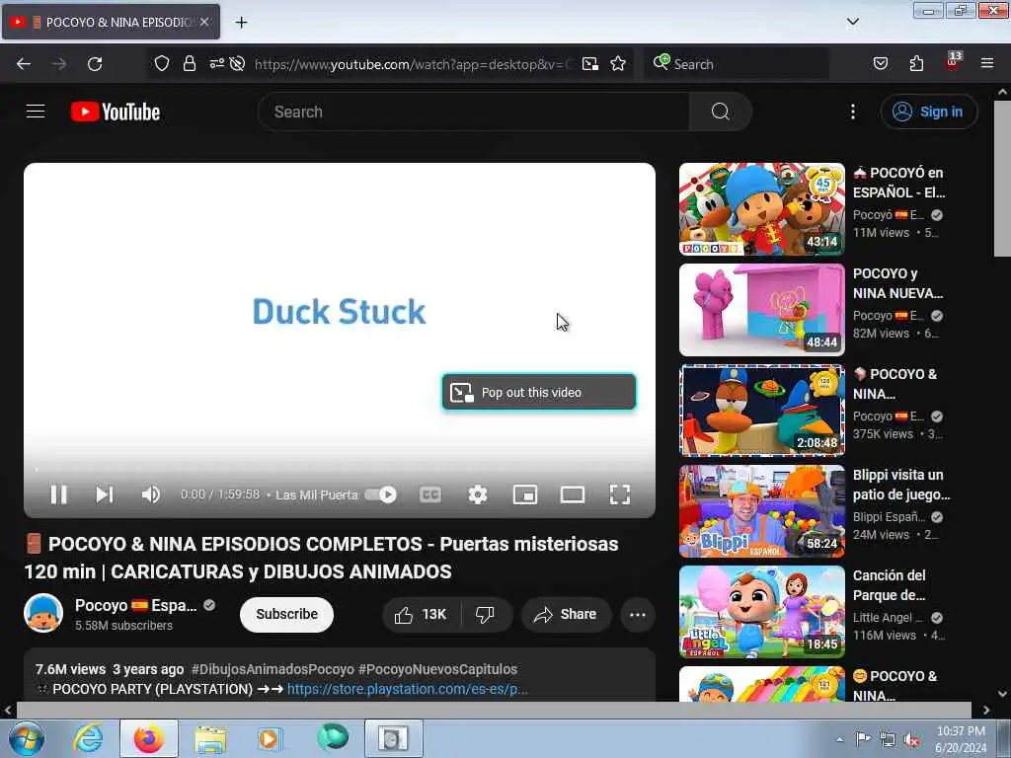The height and width of the screenshot is (758, 1011).
Task: Like the video with thumbs up
Action: click(421, 614)
